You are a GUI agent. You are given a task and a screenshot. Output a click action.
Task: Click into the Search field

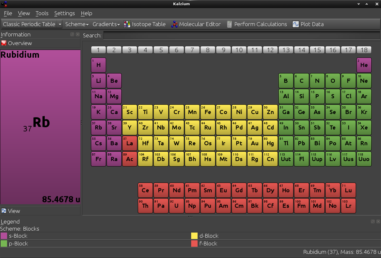click(241, 35)
